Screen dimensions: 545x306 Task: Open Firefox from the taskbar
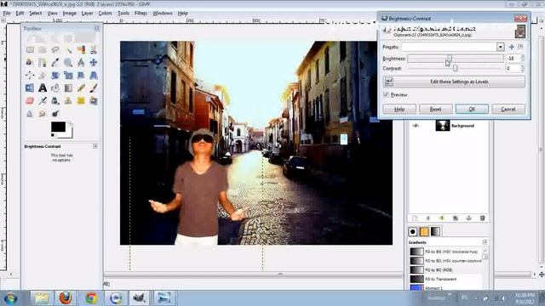66,298
